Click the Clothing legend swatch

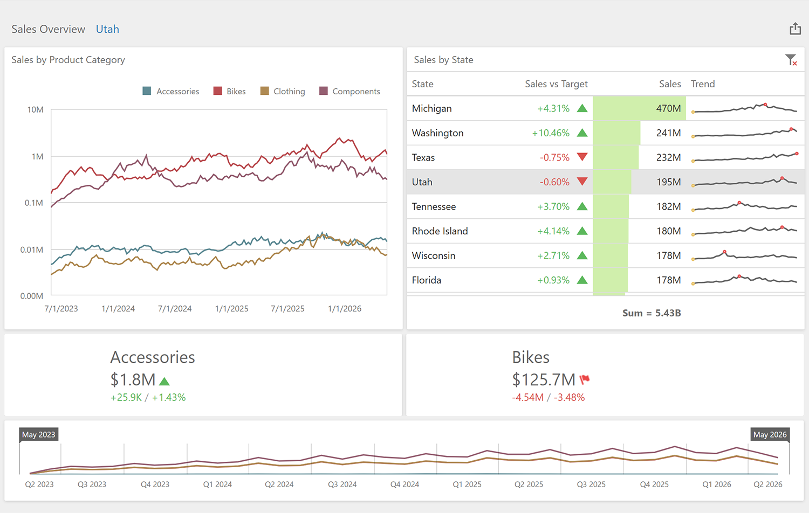(264, 91)
